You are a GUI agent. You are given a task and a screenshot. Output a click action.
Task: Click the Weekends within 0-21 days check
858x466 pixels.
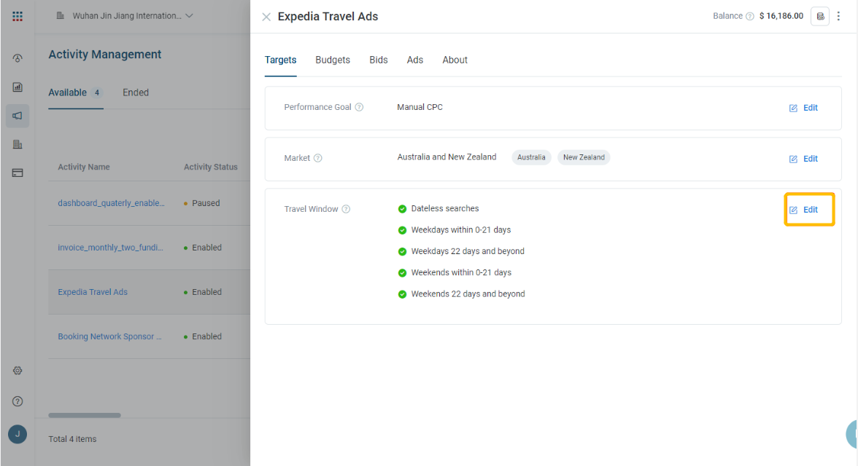pyautogui.click(x=402, y=272)
